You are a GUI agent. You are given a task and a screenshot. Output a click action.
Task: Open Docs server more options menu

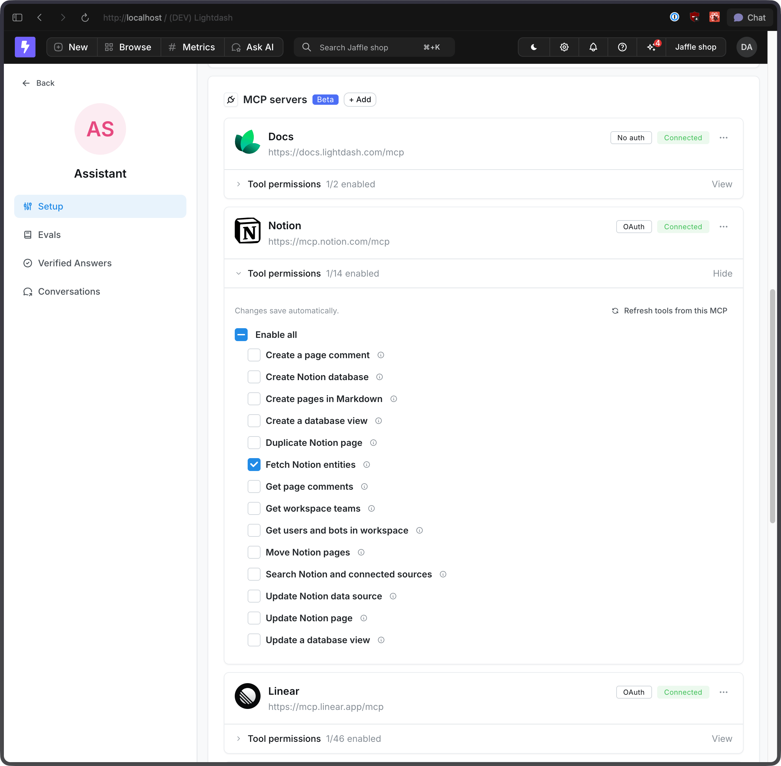click(x=724, y=138)
